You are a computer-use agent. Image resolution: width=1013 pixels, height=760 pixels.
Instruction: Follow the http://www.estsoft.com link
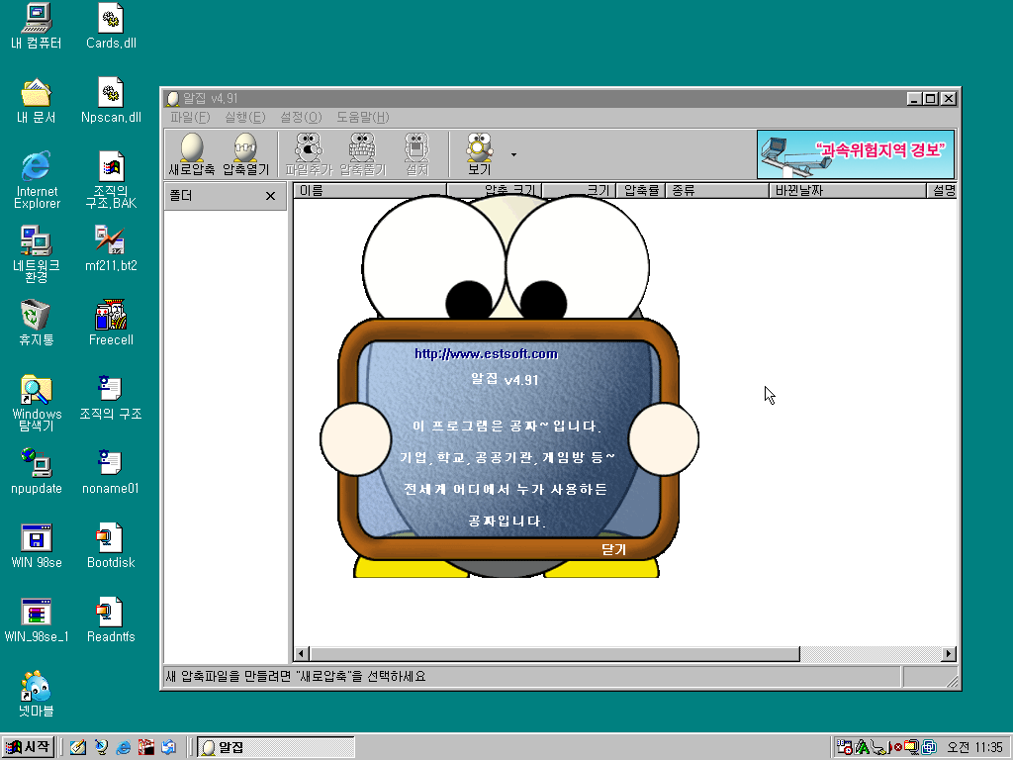point(486,353)
